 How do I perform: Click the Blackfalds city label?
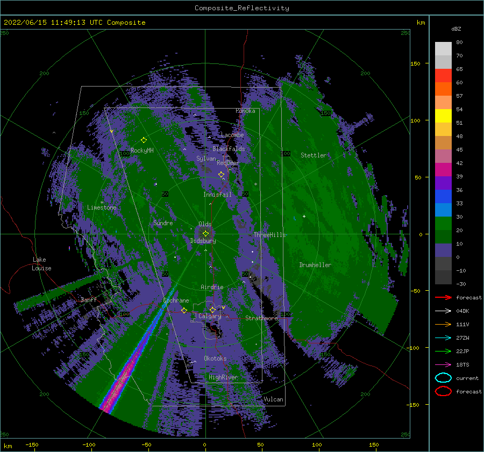point(229,149)
